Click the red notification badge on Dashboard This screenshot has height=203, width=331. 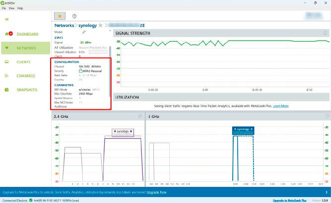10,33
